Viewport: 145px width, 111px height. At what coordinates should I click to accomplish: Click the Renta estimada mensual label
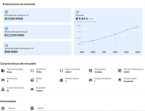pos(16,32)
